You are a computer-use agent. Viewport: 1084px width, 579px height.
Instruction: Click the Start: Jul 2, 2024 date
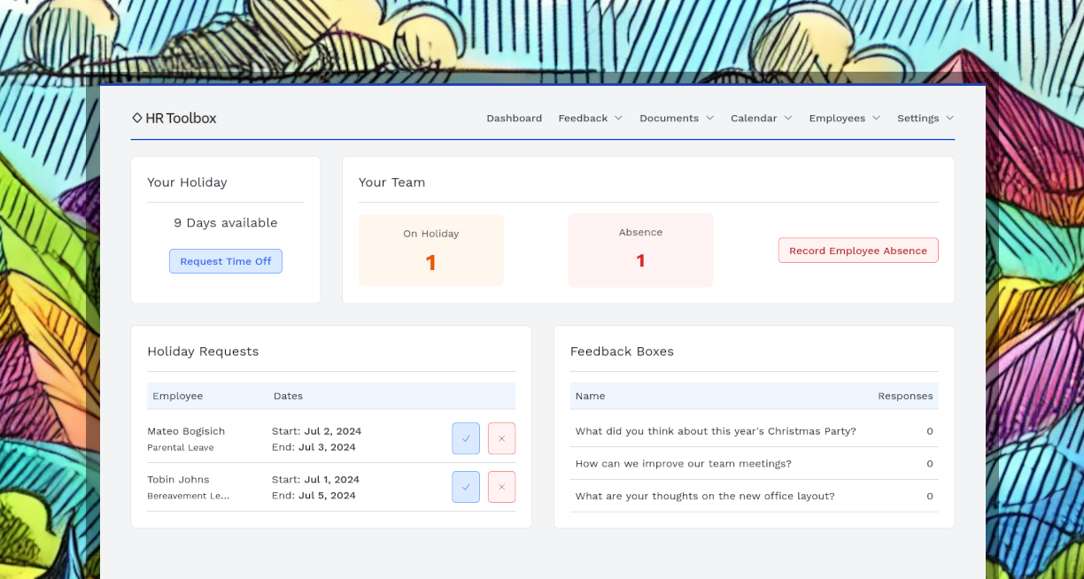tap(316, 431)
